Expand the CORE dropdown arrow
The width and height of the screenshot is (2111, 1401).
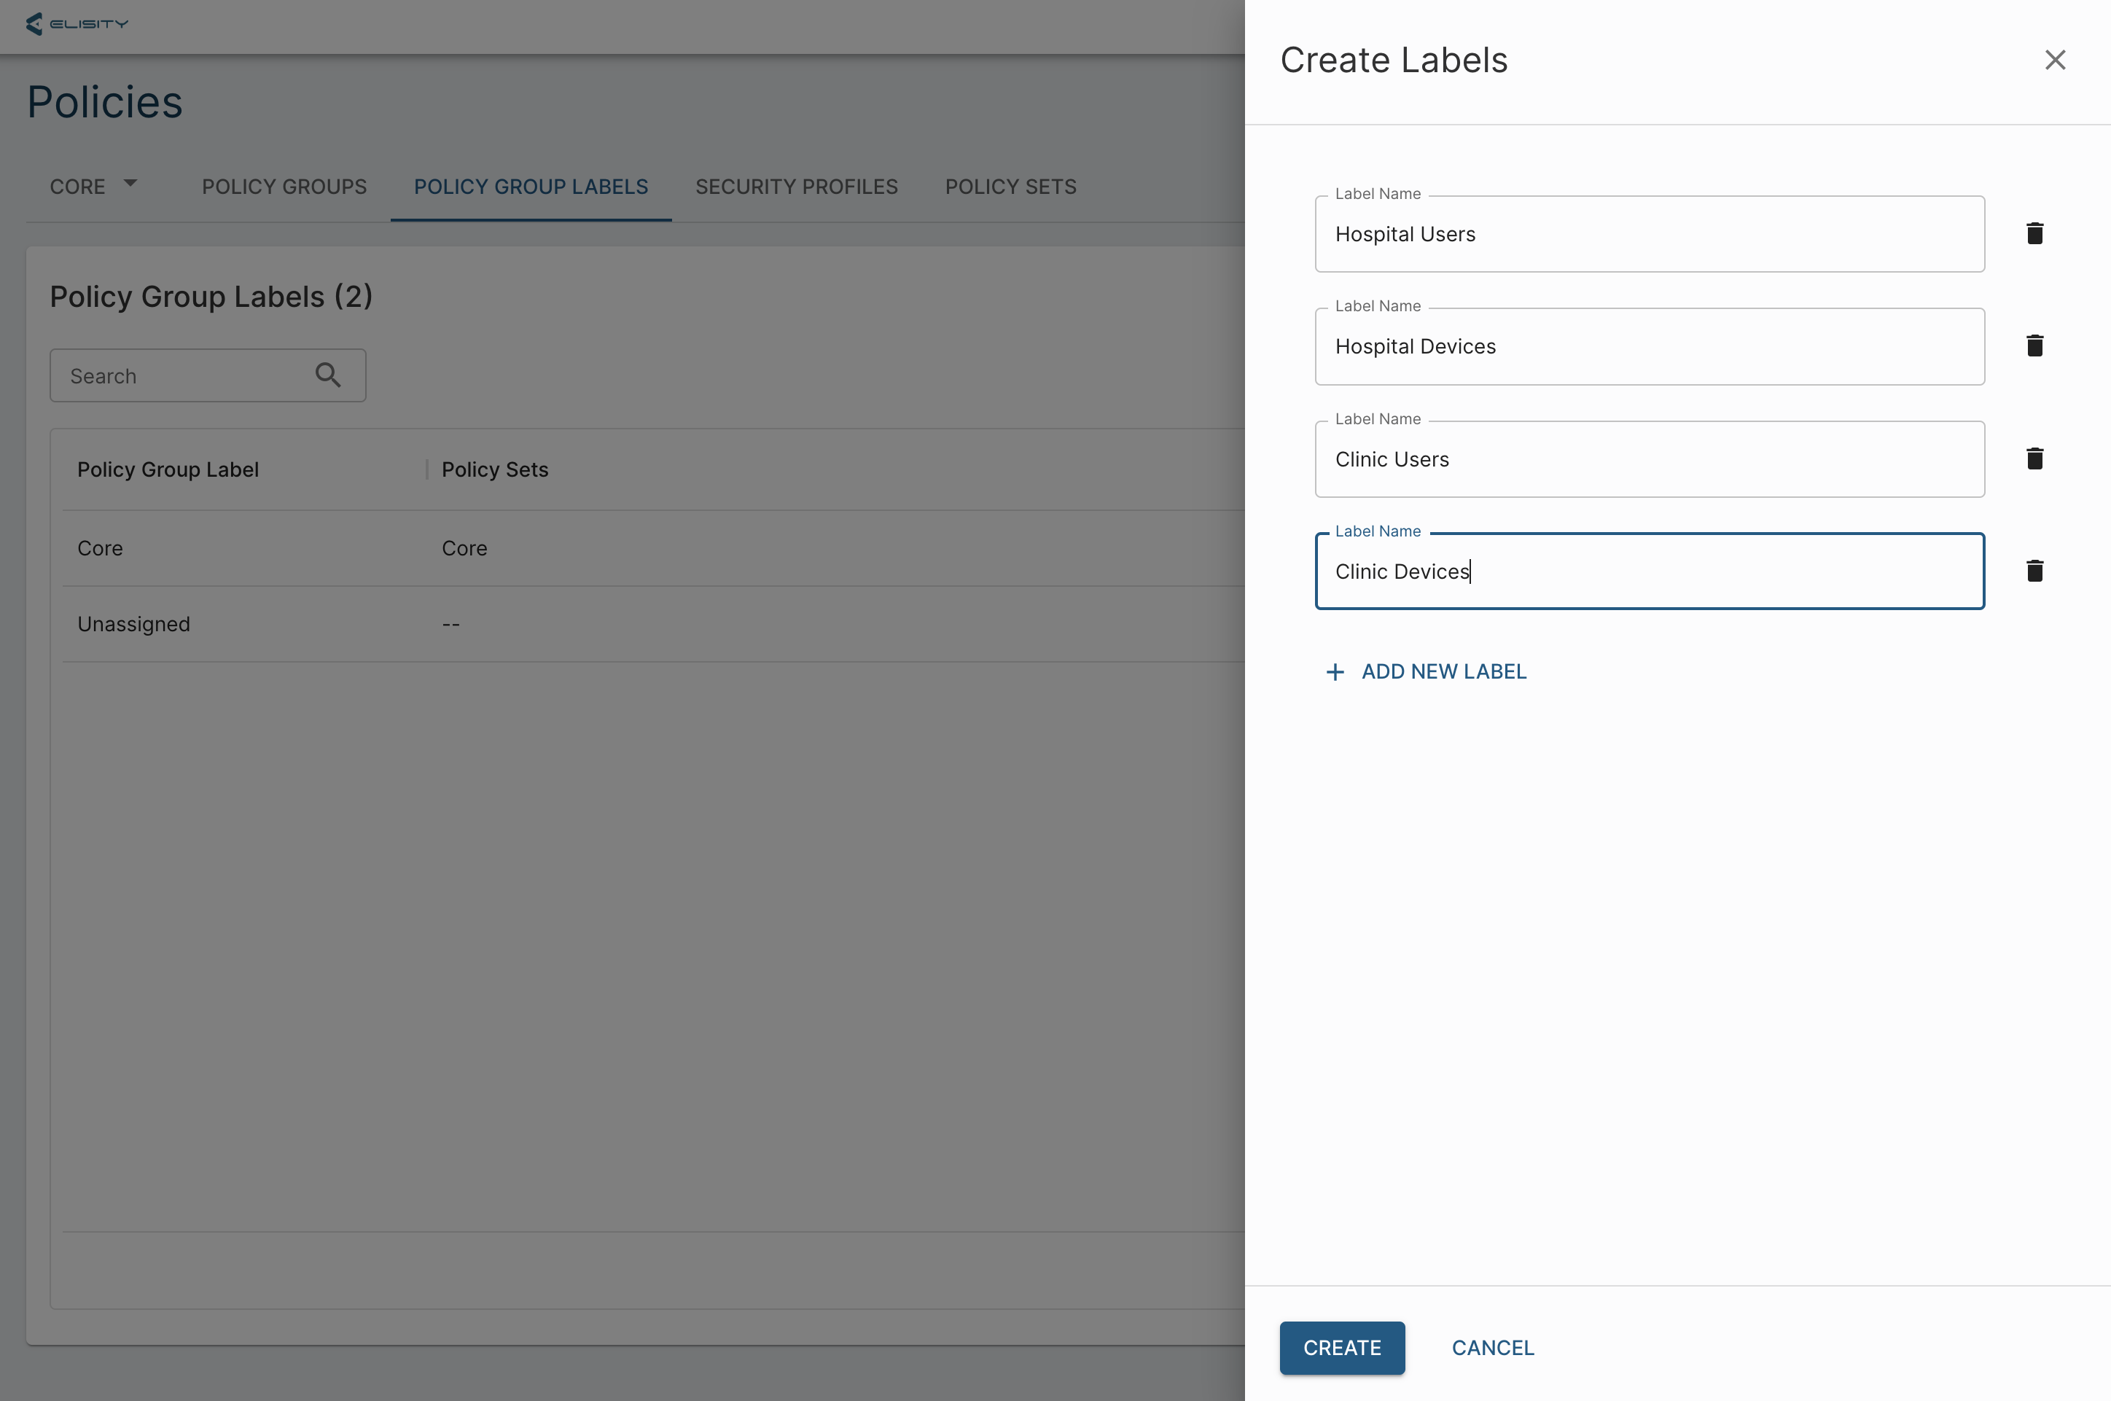click(130, 183)
